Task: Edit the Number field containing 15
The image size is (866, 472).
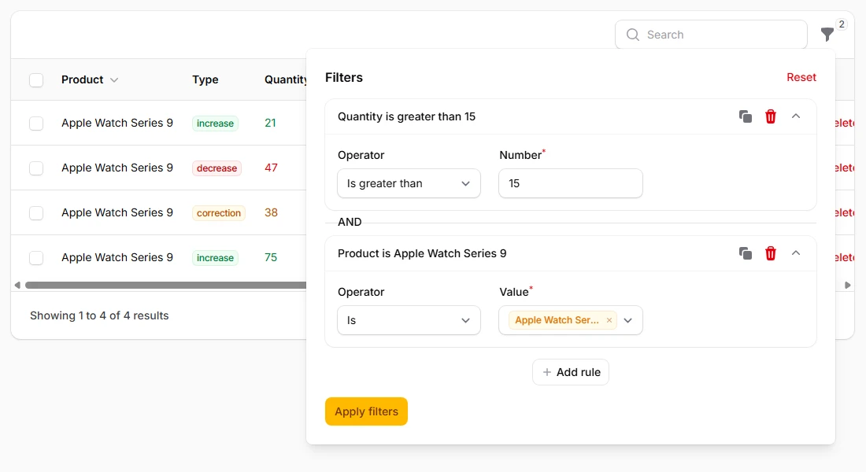Action: (x=571, y=183)
